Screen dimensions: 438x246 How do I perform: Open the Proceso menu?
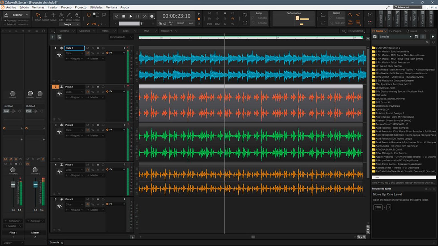(66, 7)
